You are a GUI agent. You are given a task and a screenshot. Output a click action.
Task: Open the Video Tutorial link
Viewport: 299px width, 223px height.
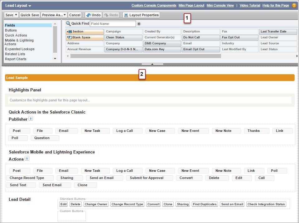click(x=250, y=6)
